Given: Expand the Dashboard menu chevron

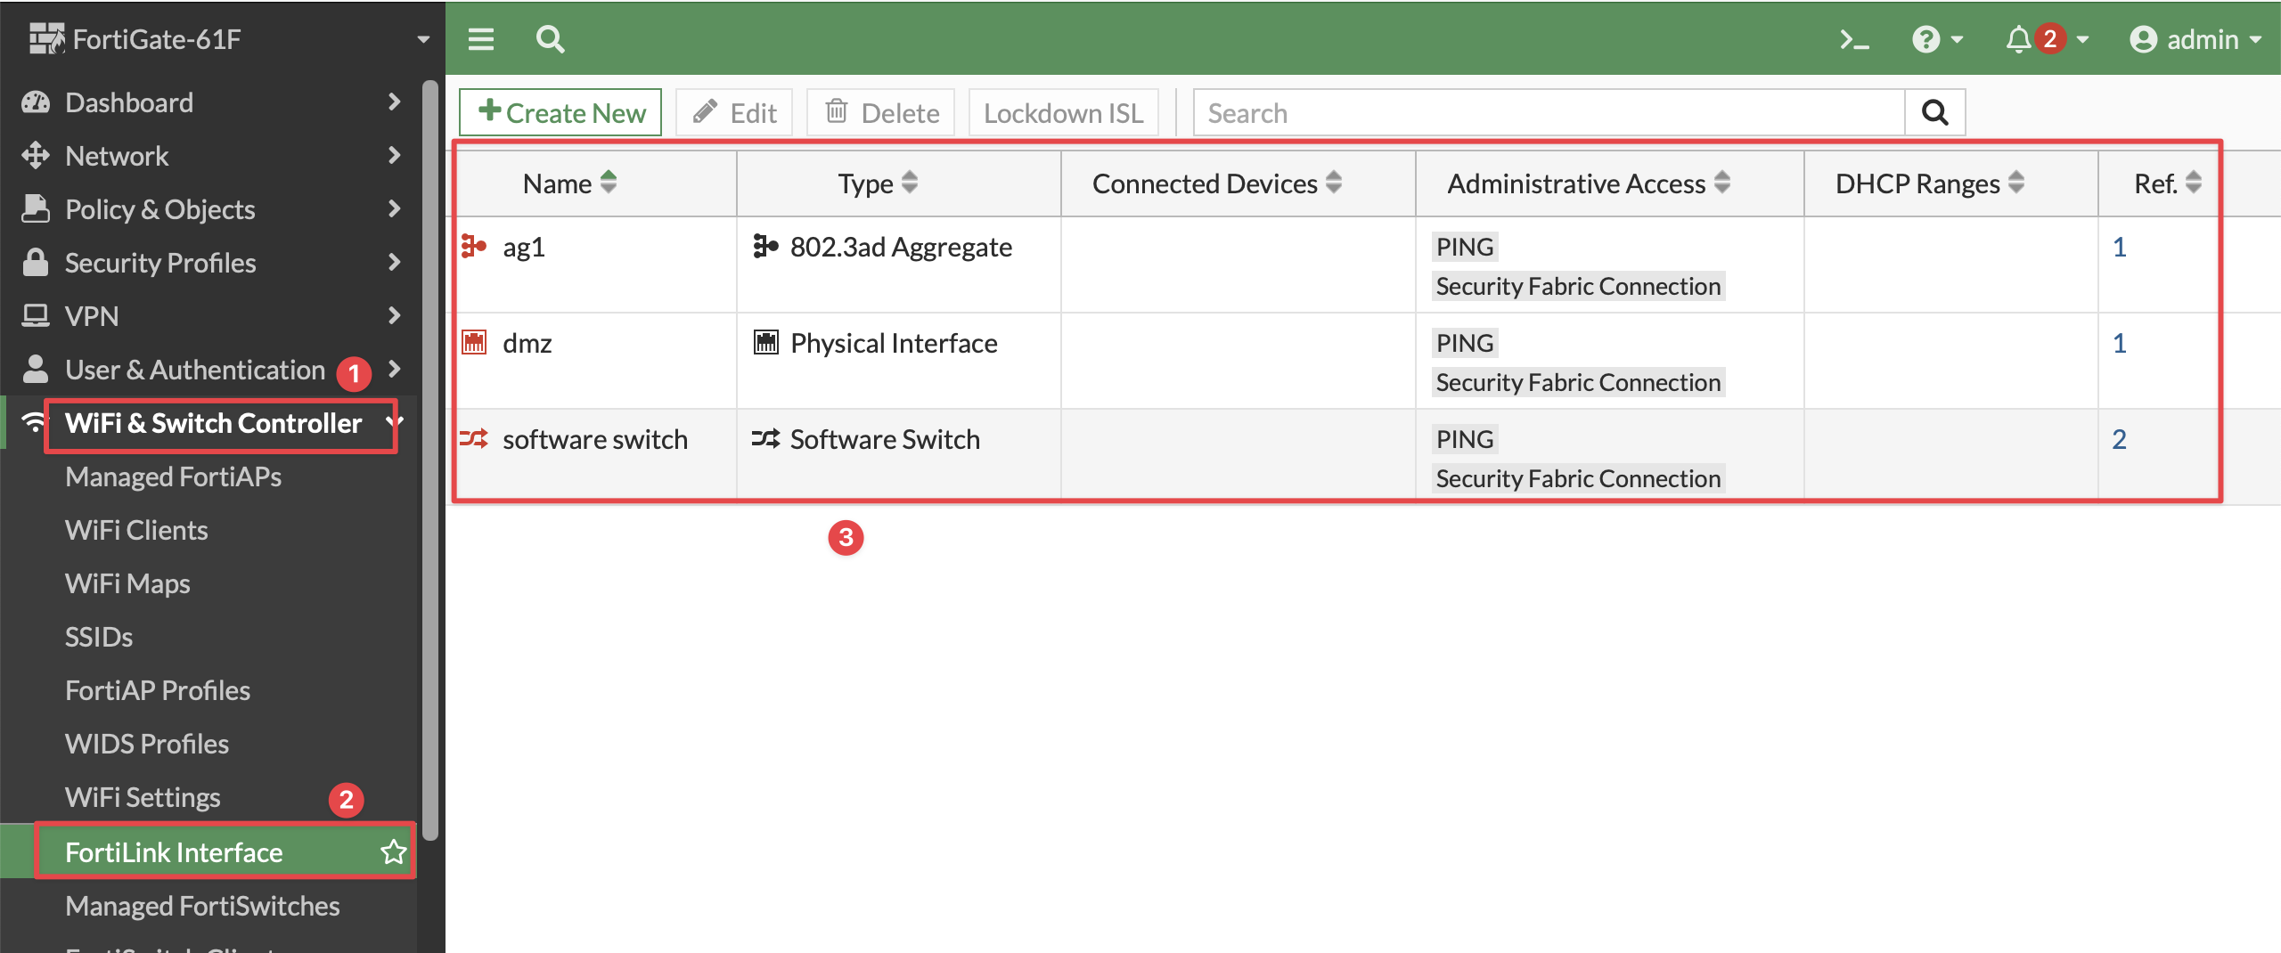Looking at the screenshot, I should point(395,102).
